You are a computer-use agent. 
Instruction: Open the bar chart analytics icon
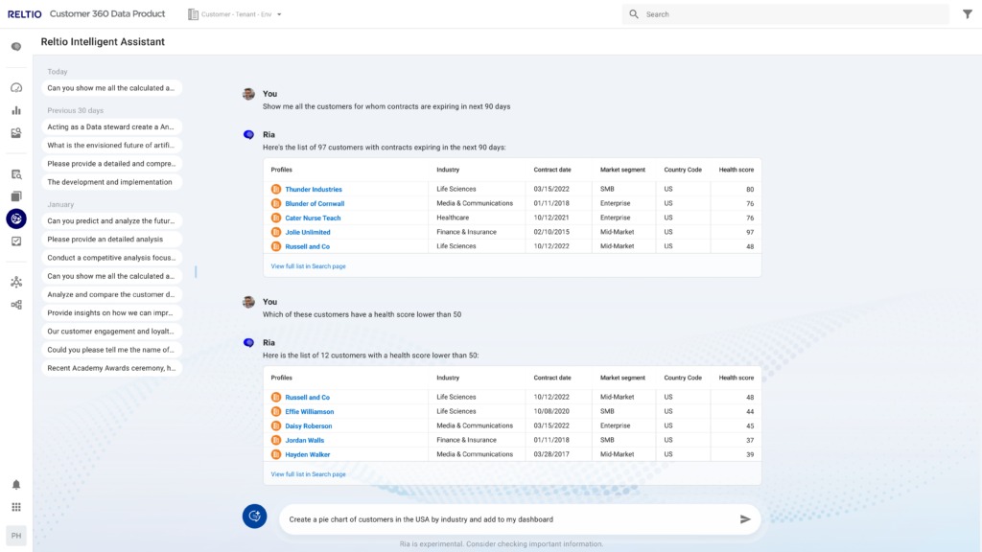tap(16, 110)
